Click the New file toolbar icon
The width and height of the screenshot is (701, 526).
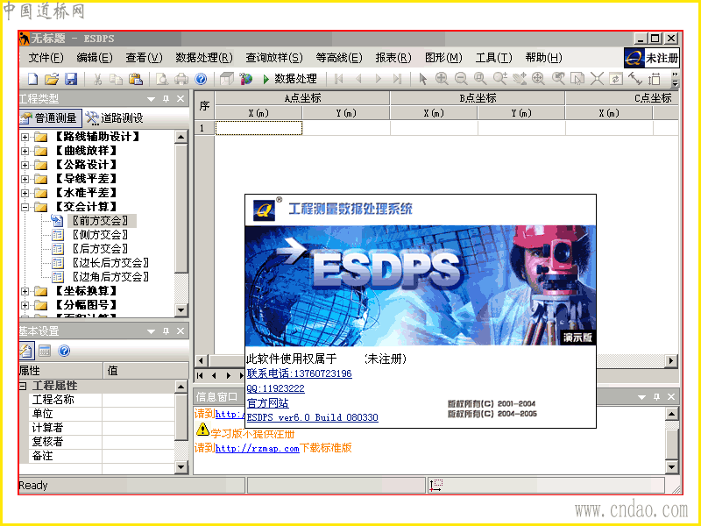(x=33, y=79)
